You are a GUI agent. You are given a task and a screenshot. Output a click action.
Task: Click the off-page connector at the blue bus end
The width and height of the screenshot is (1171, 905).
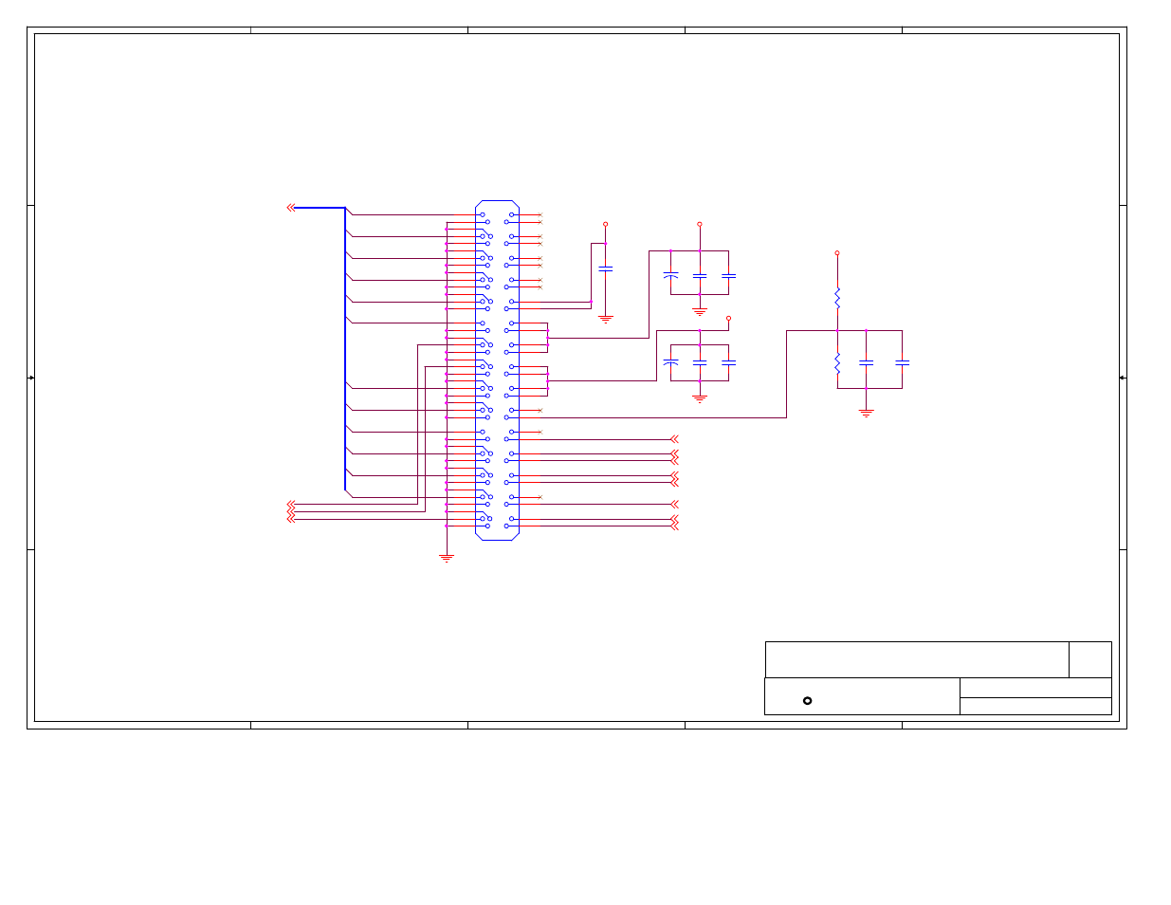click(x=291, y=208)
